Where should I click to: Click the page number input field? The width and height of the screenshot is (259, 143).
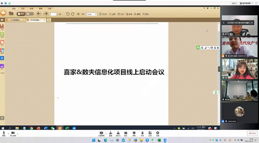click(x=53, y=14)
